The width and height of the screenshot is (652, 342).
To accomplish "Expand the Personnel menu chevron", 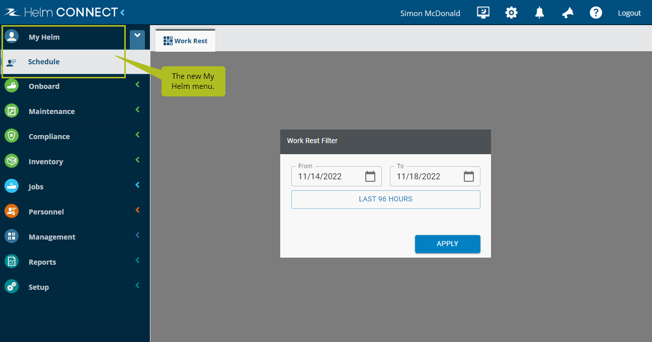I will tap(137, 210).
